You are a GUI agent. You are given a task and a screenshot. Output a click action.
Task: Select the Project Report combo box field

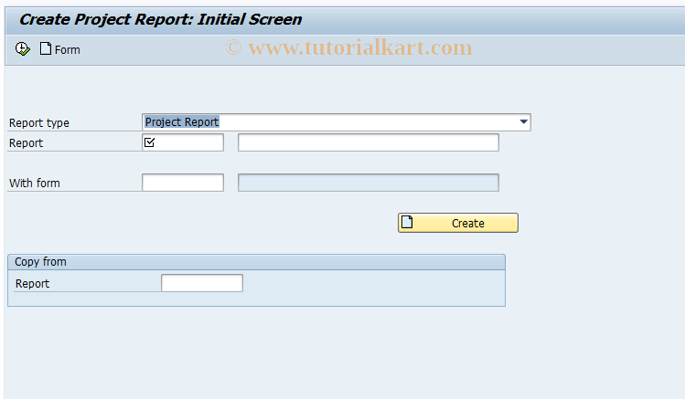(336, 122)
